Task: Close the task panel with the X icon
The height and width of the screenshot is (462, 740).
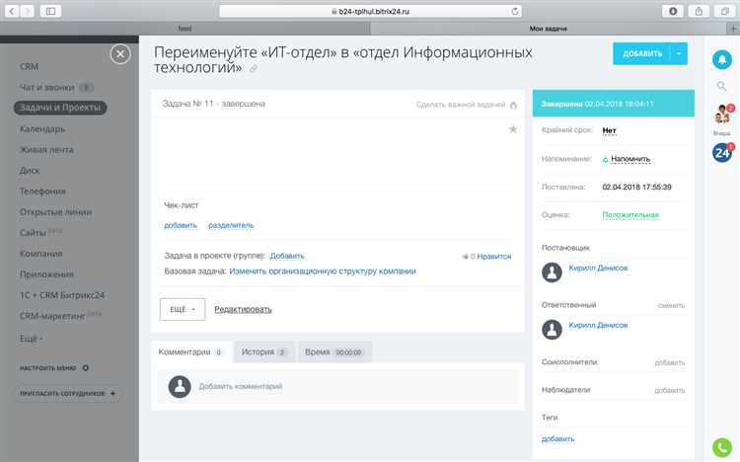Action: click(120, 54)
